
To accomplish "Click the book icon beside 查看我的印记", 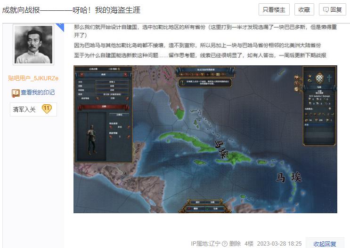I will click(x=16, y=93).
